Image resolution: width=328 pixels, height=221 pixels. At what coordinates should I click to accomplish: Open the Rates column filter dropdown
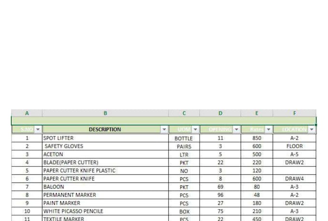268,130
